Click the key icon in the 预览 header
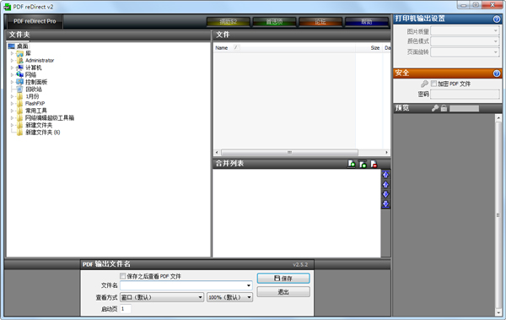Image resolution: width=506 pixels, height=320 pixels. (435, 108)
